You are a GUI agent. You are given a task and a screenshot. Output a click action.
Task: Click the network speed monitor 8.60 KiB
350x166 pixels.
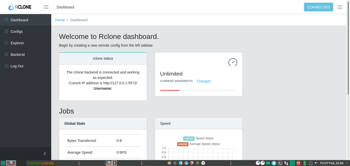(x=34, y=163)
